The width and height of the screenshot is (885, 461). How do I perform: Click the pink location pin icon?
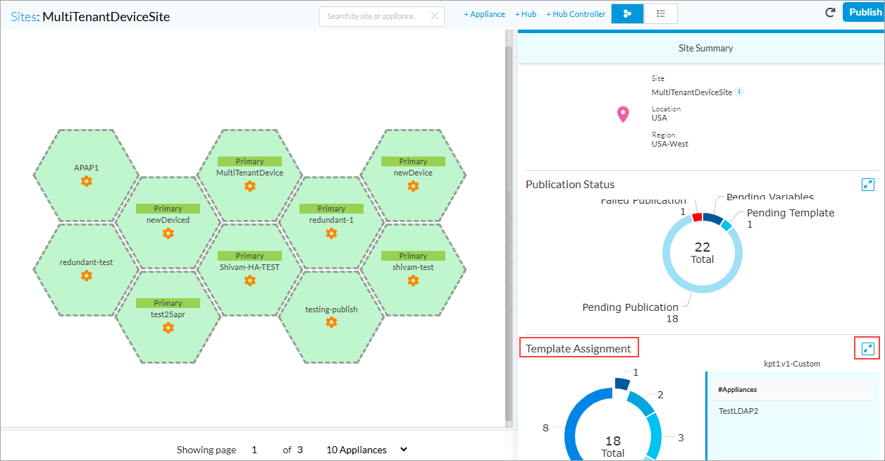(623, 114)
